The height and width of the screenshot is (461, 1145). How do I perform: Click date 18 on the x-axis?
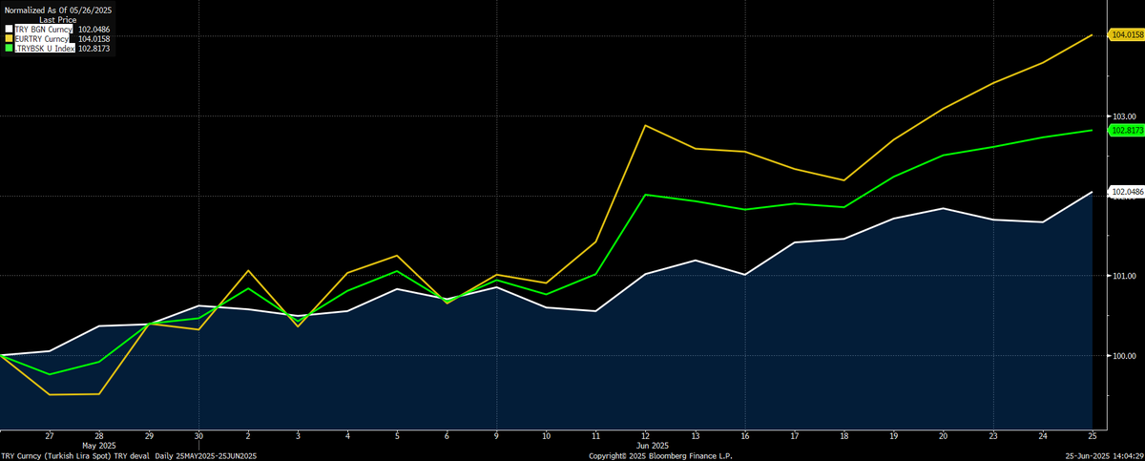(843, 434)
